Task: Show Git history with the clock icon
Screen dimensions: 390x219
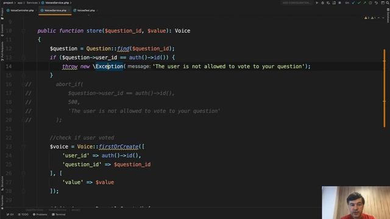Action: (370, 2)
